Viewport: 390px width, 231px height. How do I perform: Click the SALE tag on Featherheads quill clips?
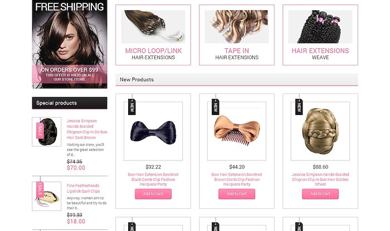coord(40,189)
